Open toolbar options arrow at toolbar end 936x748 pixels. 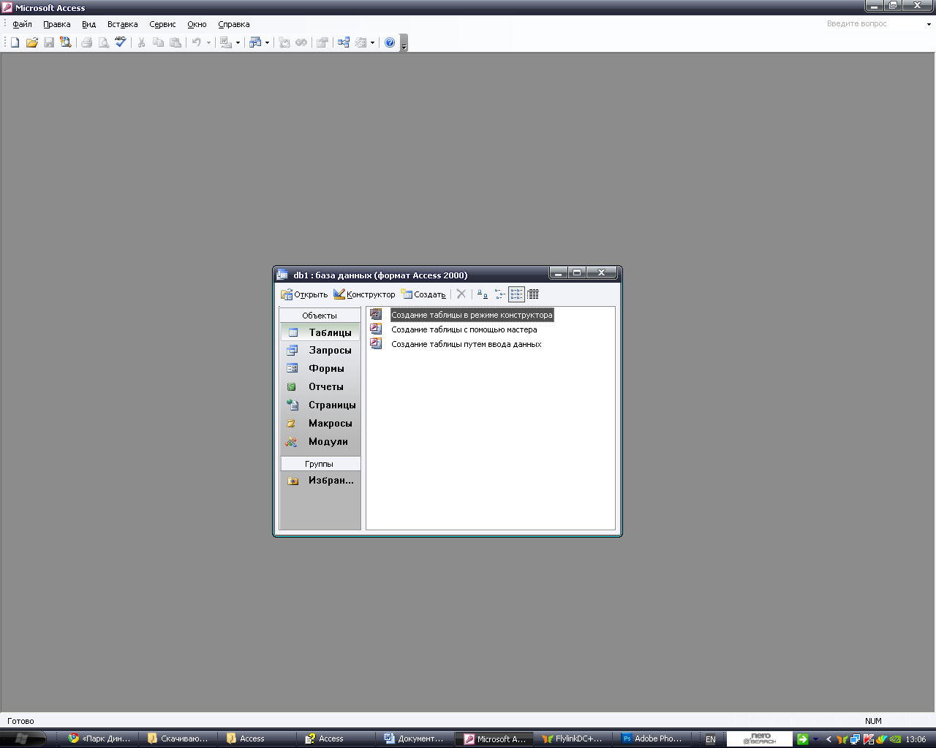(x=404, y=43)
